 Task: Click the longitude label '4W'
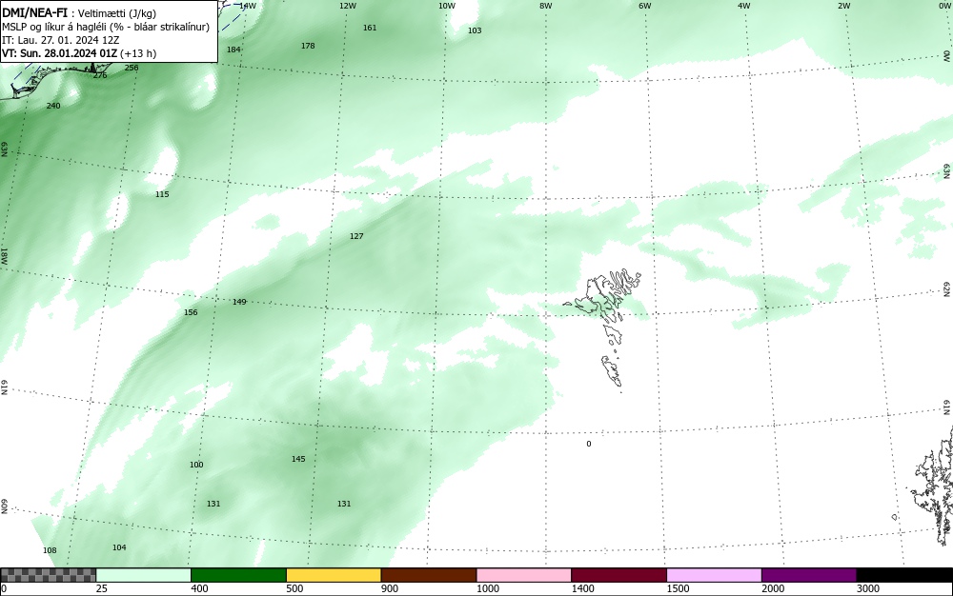[744, 6]
